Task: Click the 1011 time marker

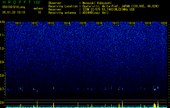Action: coord(18,23)
